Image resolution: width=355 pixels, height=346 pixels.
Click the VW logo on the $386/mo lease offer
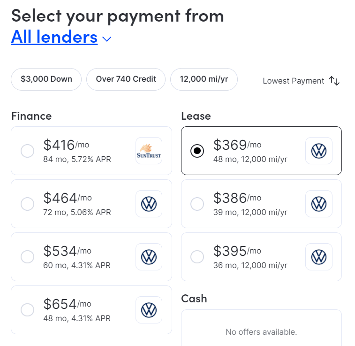(x=319, y=204)
